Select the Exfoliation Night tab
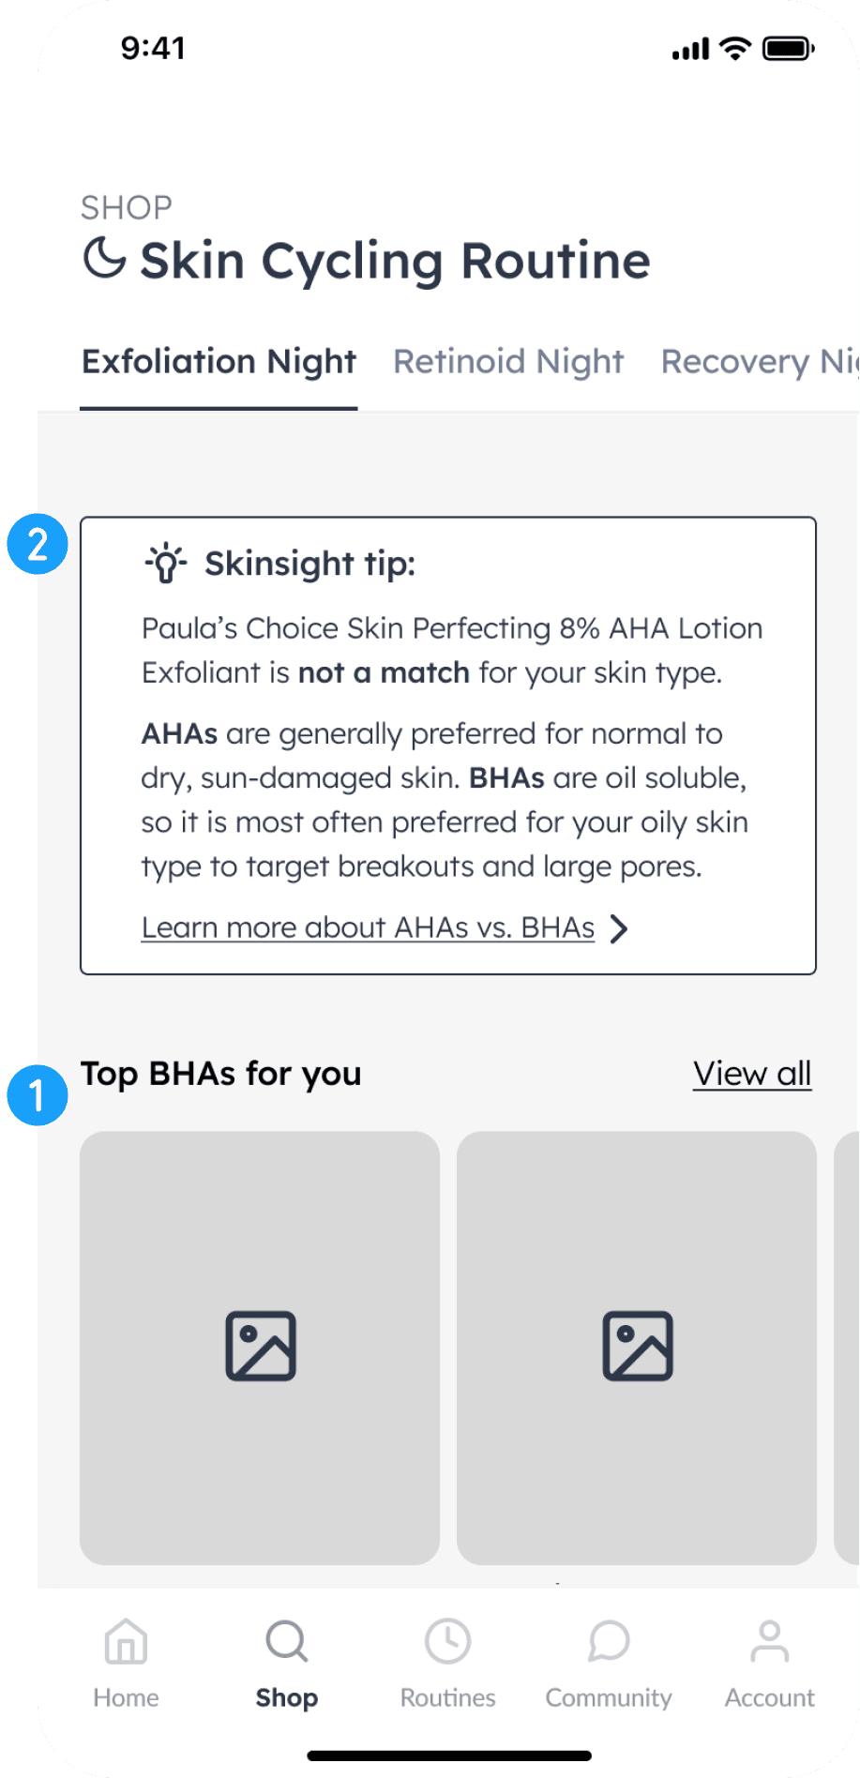The image size is (860, 1778). click(219, 361)
